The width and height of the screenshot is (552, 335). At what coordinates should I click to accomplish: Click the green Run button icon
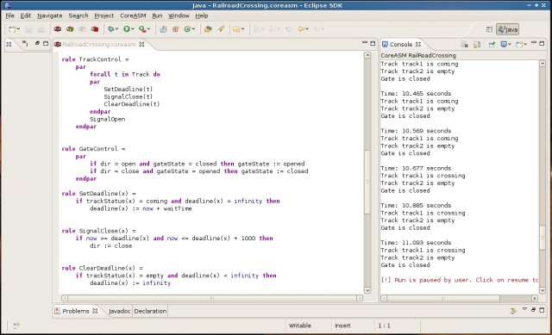pyautogui.click(x=127, y=29)
